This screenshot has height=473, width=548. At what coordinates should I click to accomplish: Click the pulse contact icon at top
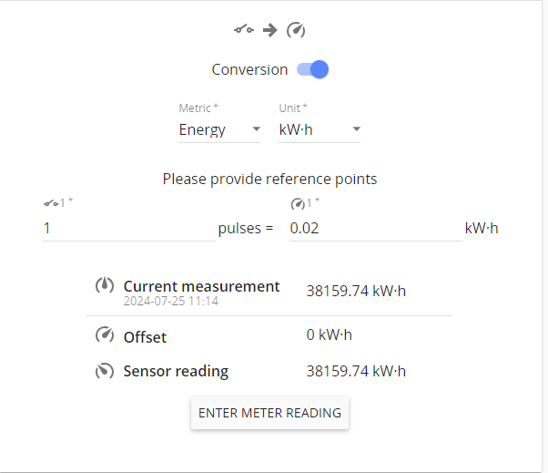(243, 30)
